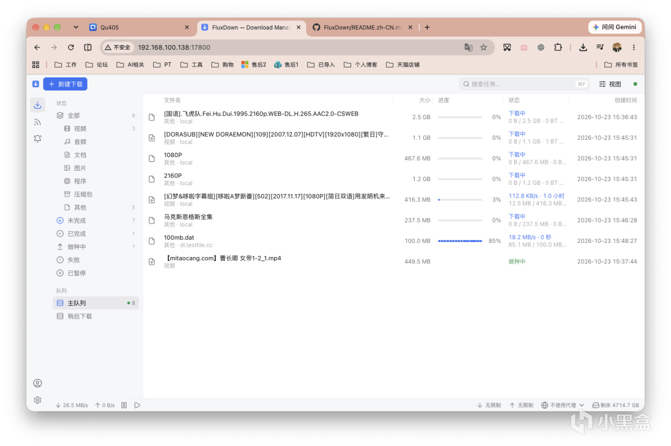
Task: Filter tasks by 压缩包 category
Action: 96,194
